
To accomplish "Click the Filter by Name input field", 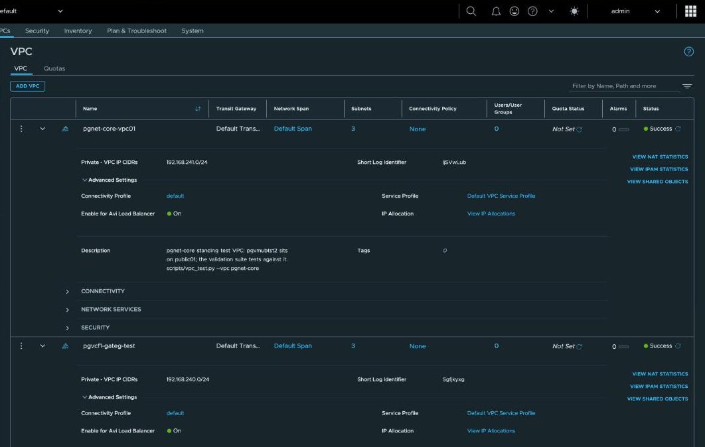I will [623, 86].
